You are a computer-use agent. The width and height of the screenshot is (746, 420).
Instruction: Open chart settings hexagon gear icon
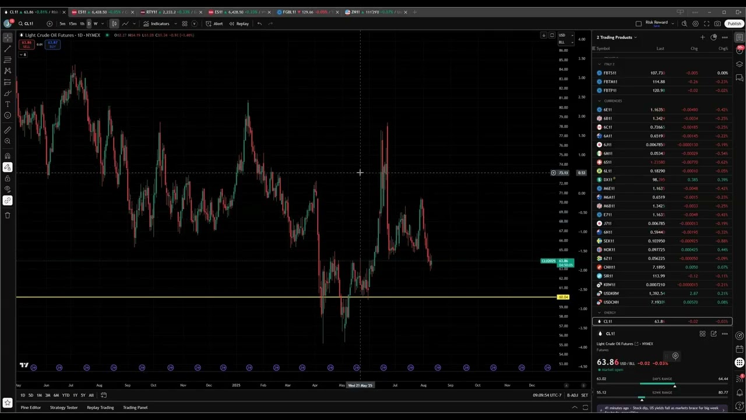(x=695, y=24)
